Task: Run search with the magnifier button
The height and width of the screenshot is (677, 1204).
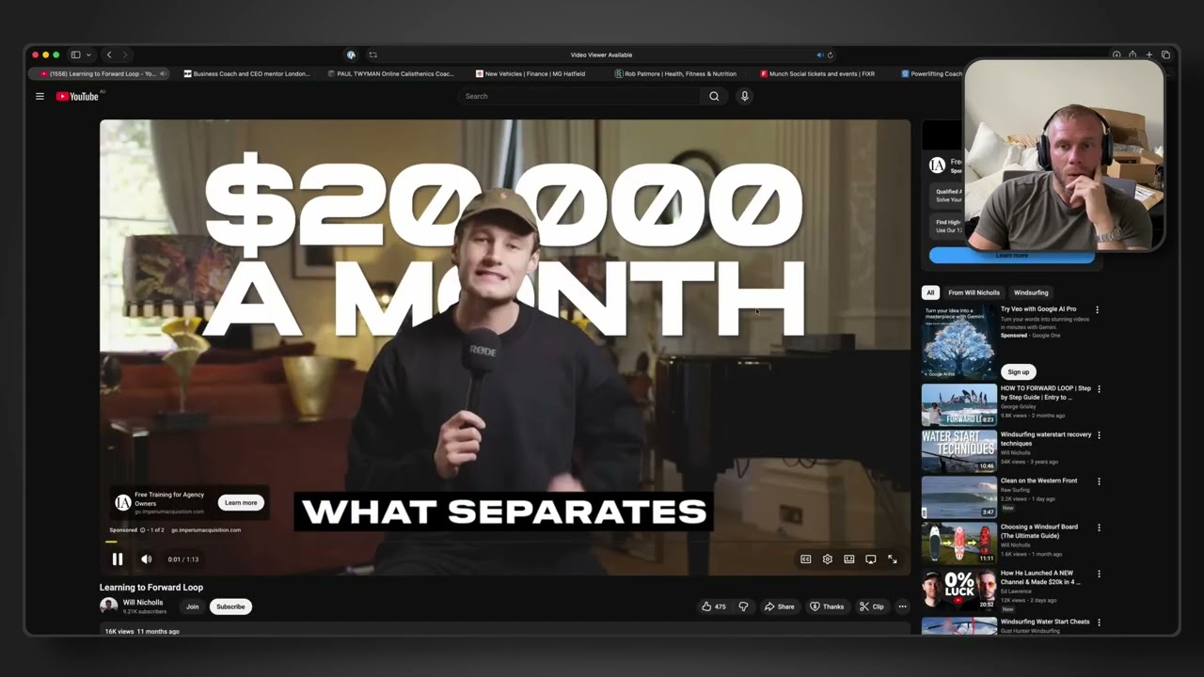Action: 714,96
